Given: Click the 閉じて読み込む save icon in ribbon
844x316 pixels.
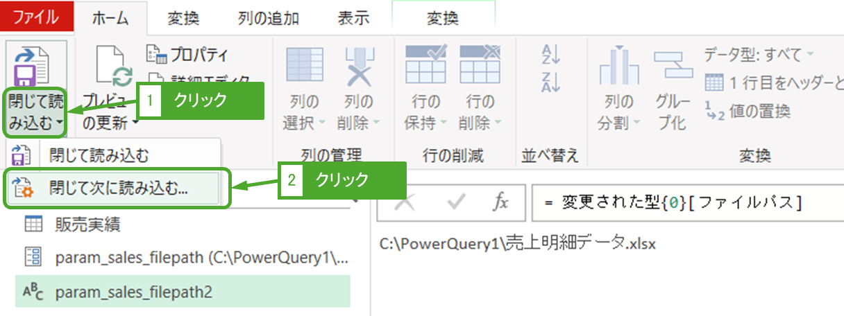Looking at the screenshot, I should coord(35,65).
